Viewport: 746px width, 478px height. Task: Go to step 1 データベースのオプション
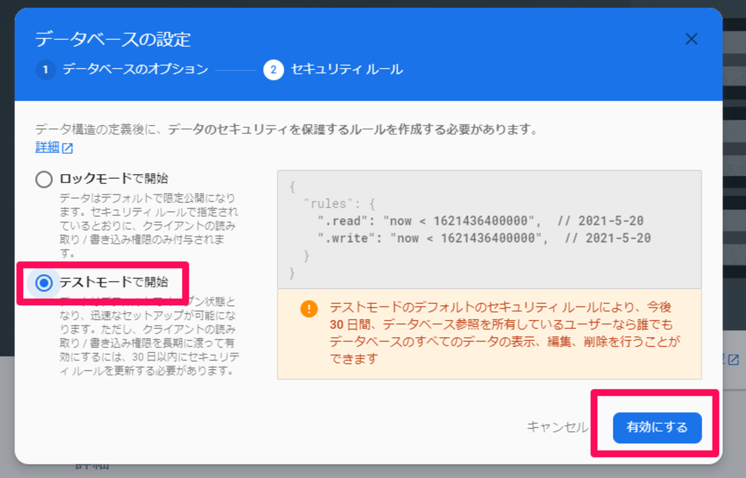[122, 70]
